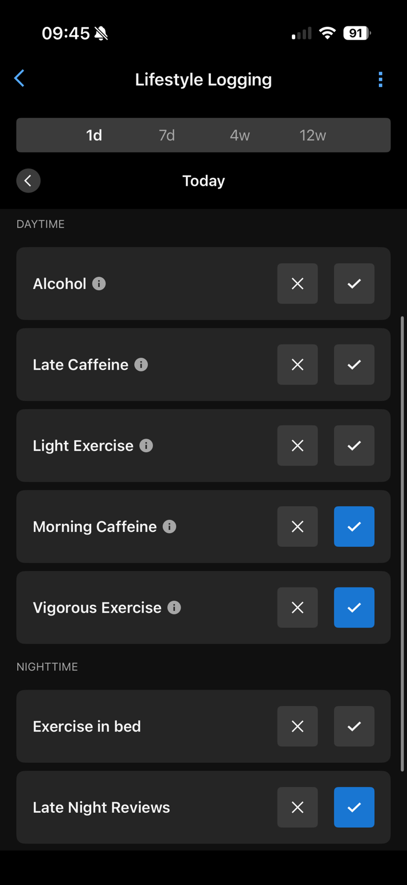Go to previous day with chevron button
The image size is (407, 885).
pos(28,181)
